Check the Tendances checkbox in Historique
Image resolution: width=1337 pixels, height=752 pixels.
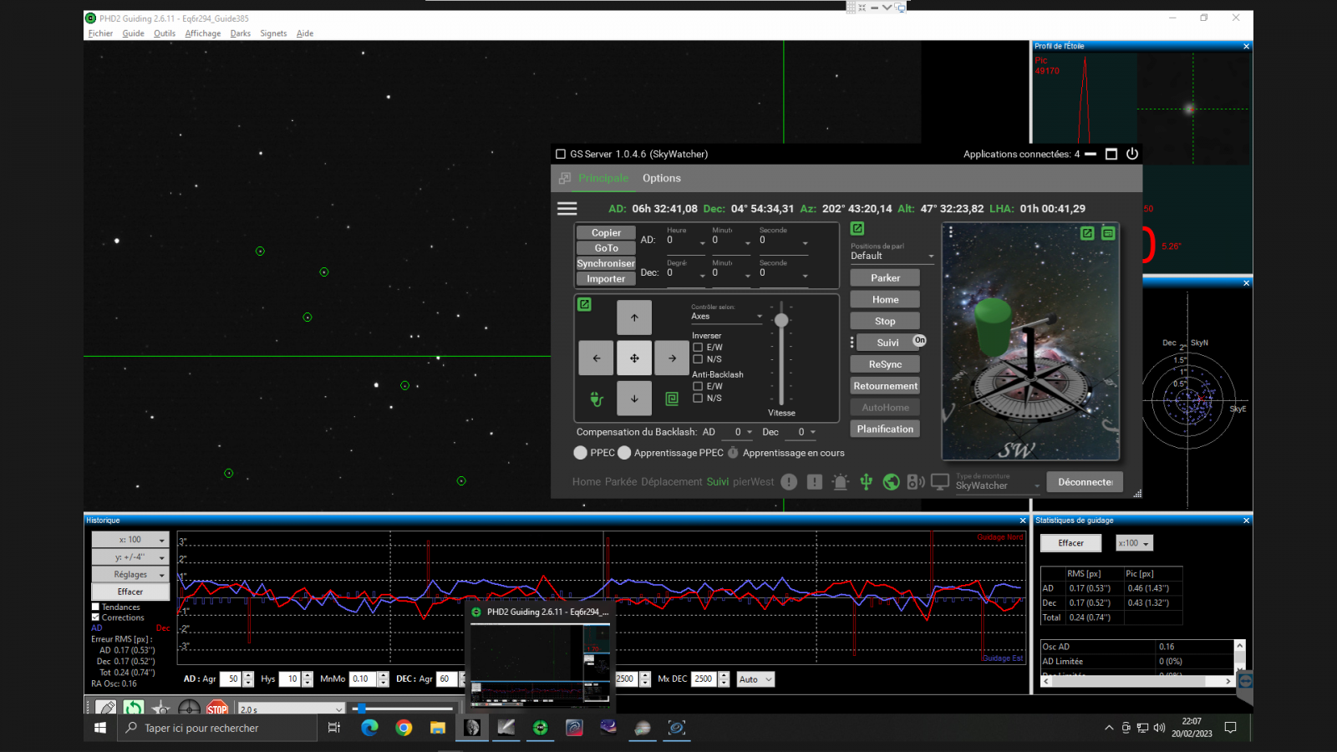tap(95, 607)
